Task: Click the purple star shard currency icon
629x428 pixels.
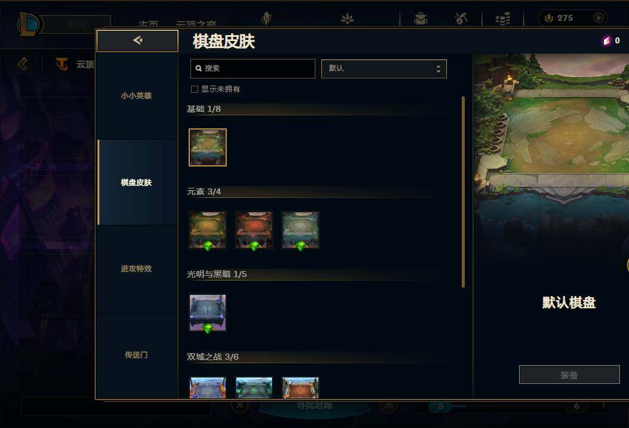Action: [x=606, y=40]
